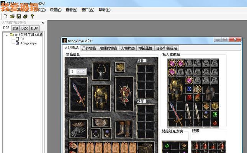Close the character or item viewer side panel

[x=43, y=23]
